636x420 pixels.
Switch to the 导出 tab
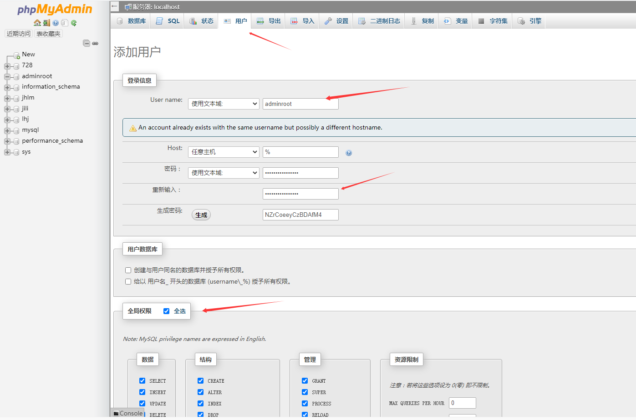click(269, 21)
